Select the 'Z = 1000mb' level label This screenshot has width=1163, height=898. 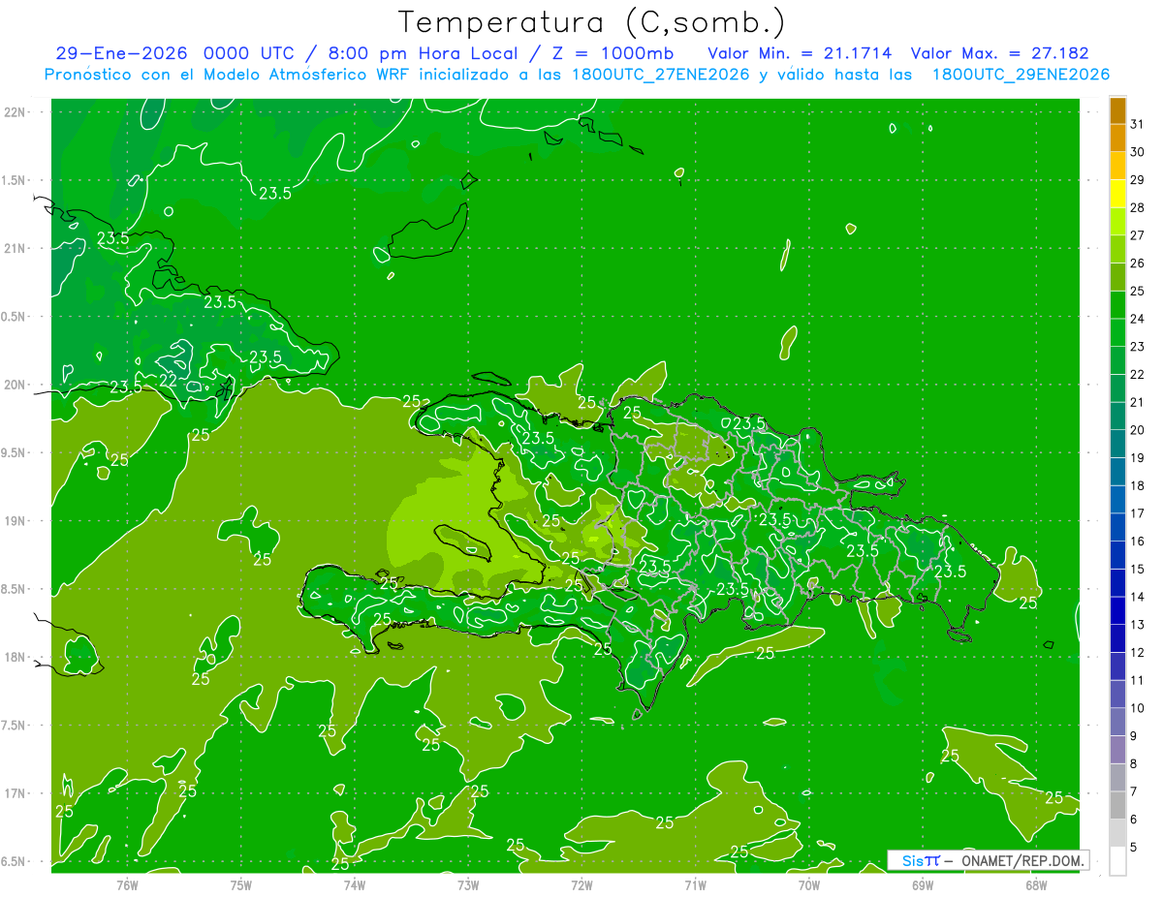[613, 53]
